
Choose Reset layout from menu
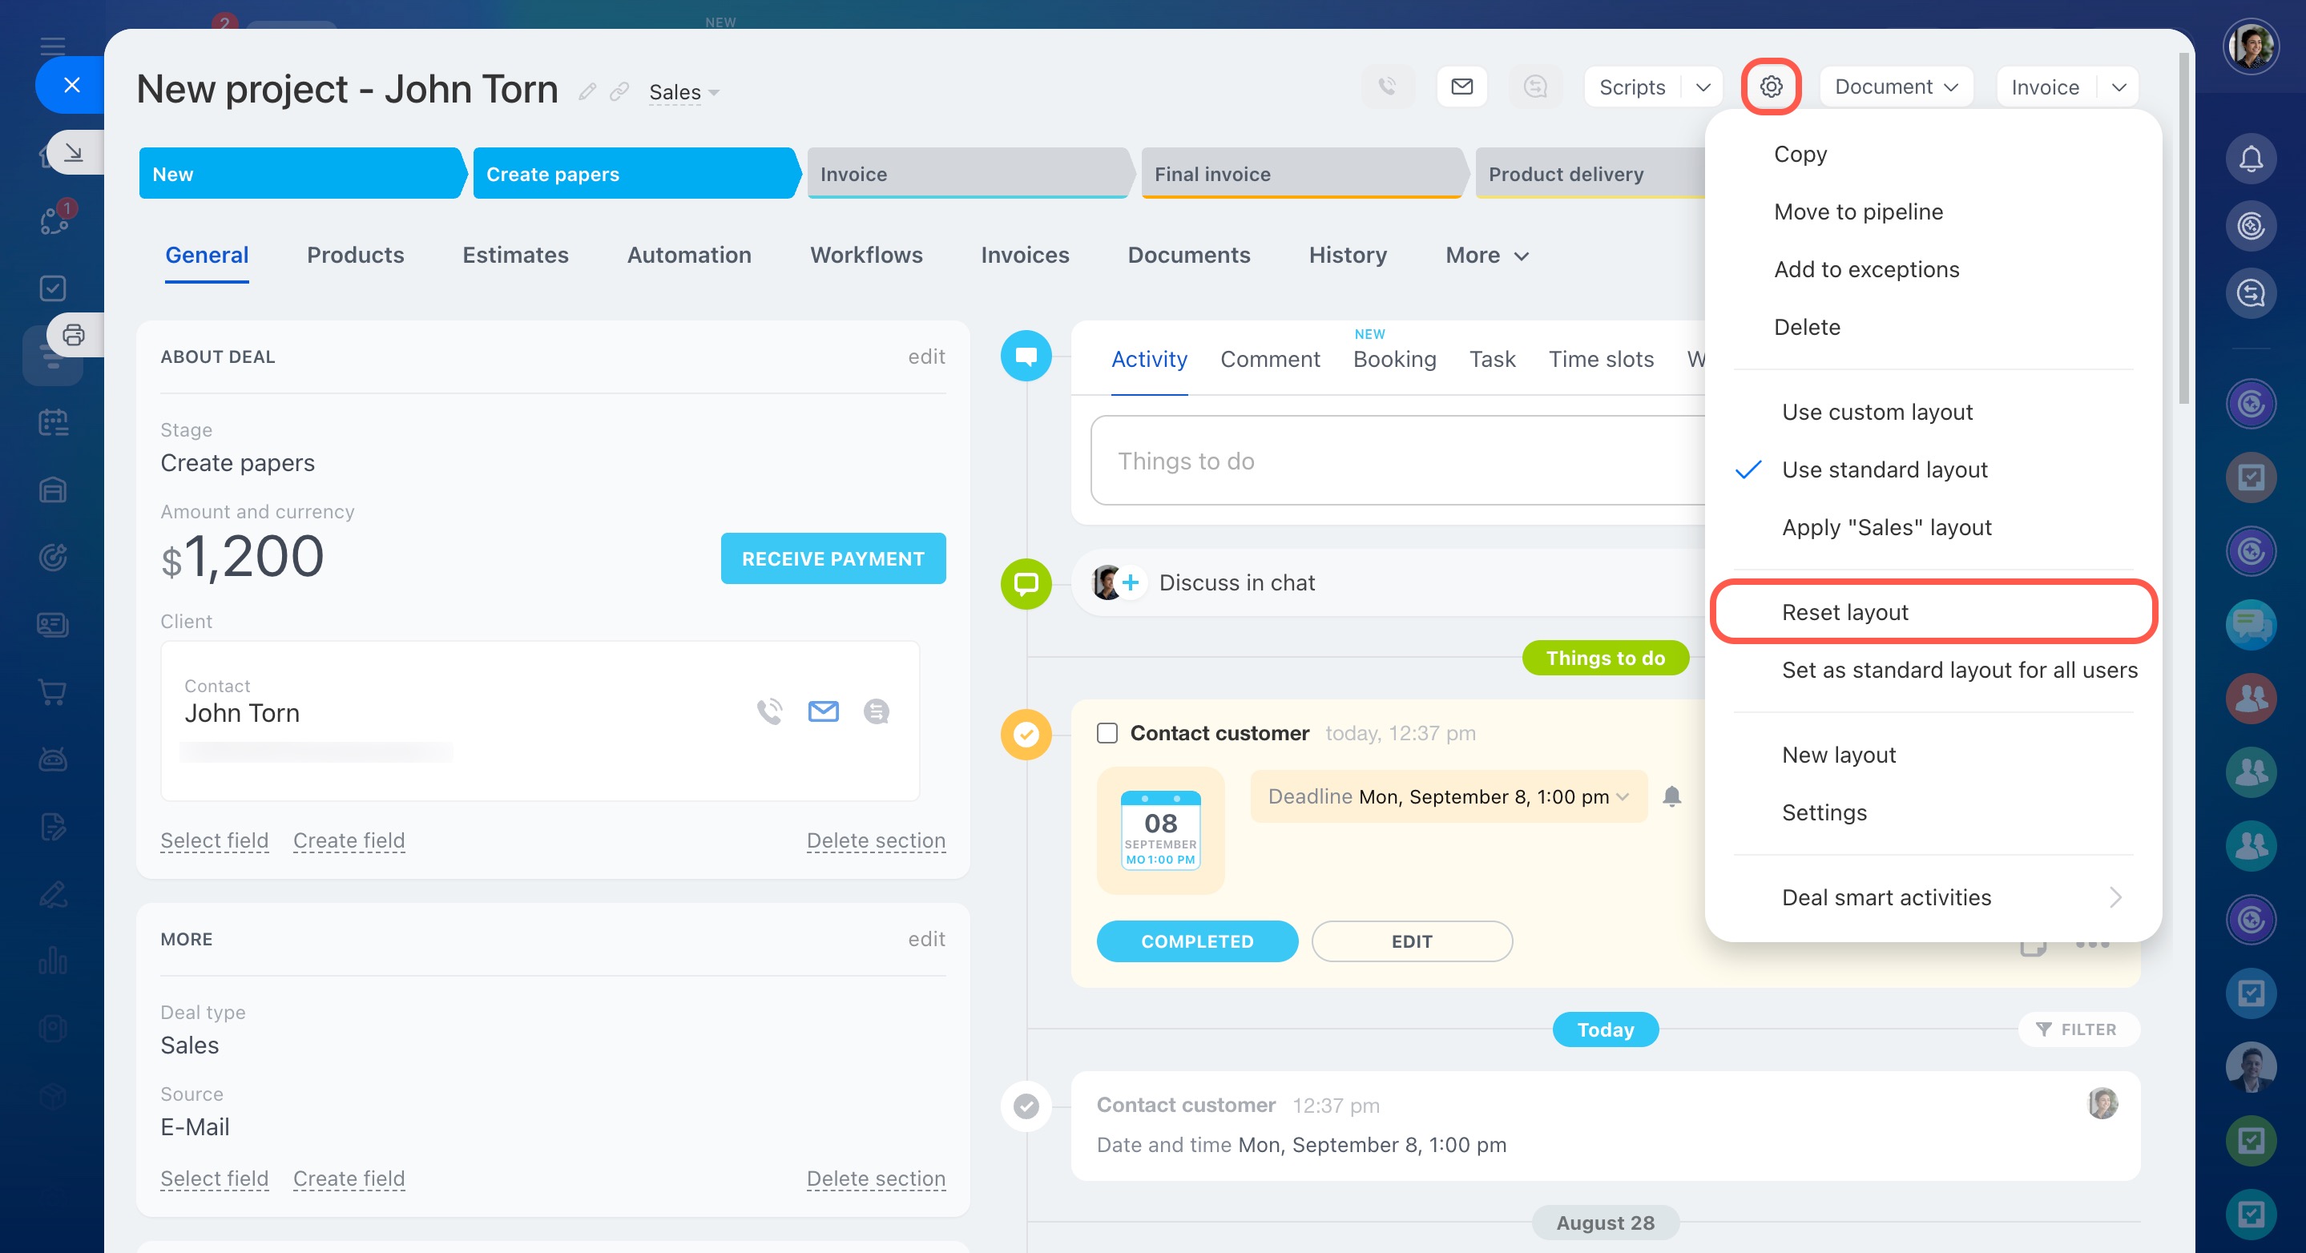pos(1844,612)
